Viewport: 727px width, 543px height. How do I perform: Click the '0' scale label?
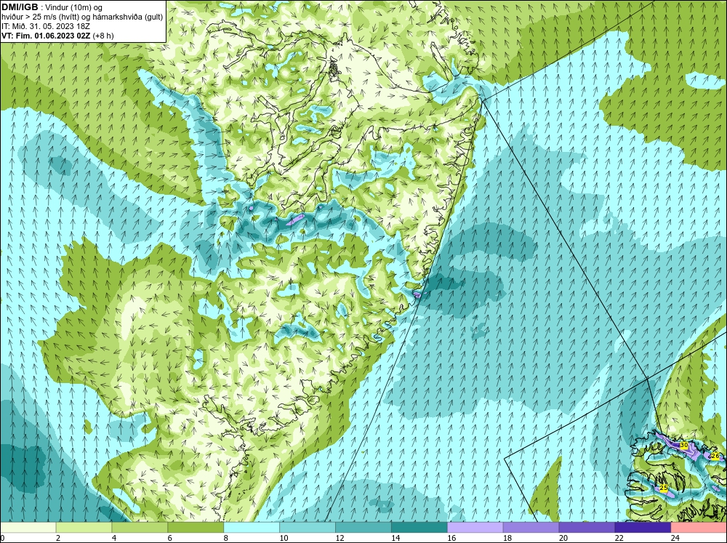click(2, 538)
